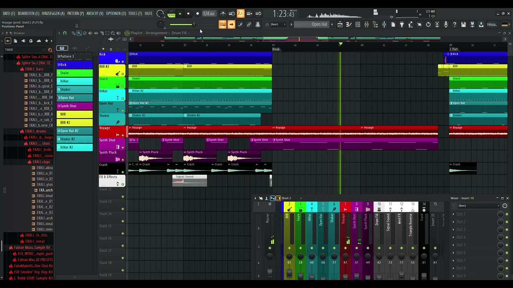Disable mixer Slot 1 enable LED
Viewport: 513px width, 288px height.
pyautogui.click(x=507, y=214)
